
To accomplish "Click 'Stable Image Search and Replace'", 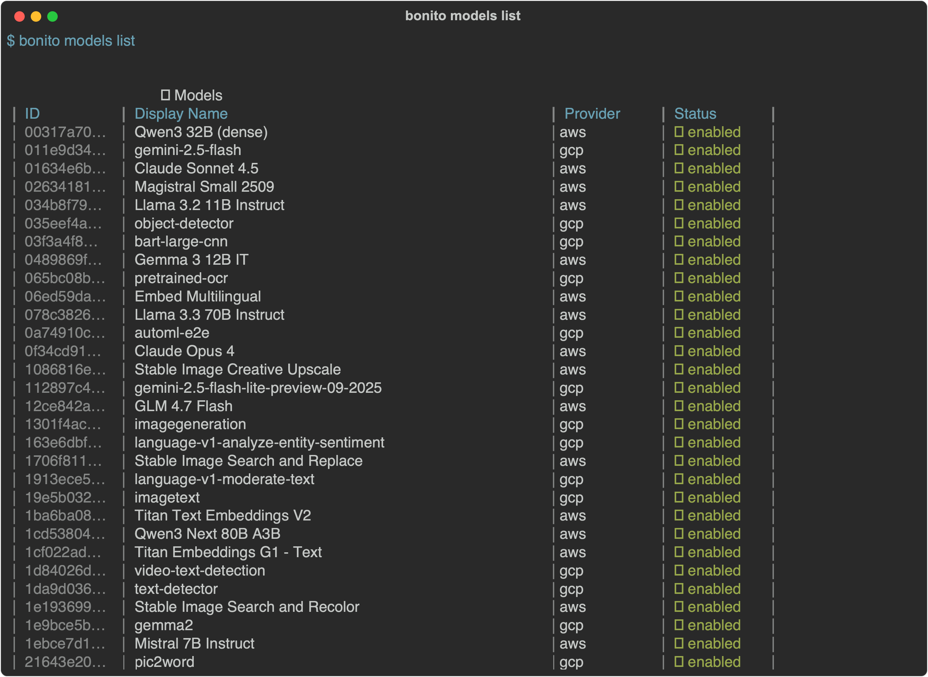I will click(248, 461).
